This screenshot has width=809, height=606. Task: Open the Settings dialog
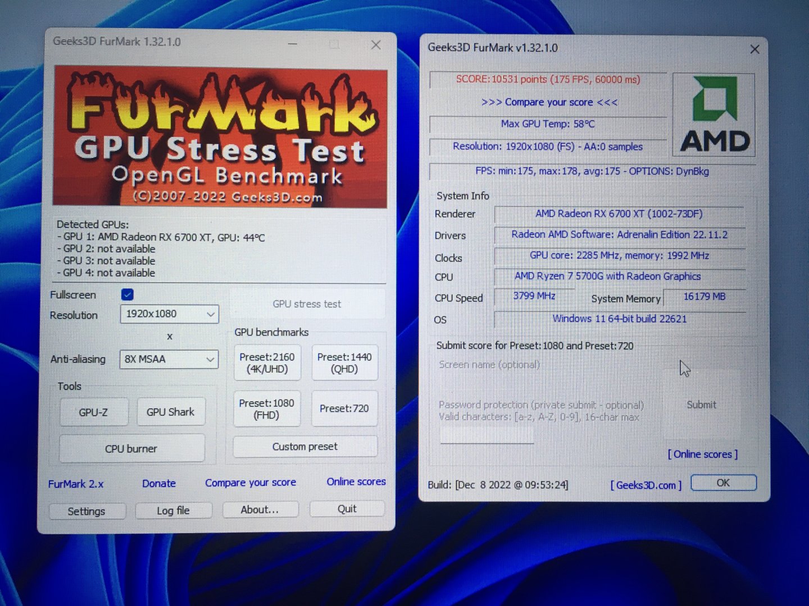[x=87, y=511]
